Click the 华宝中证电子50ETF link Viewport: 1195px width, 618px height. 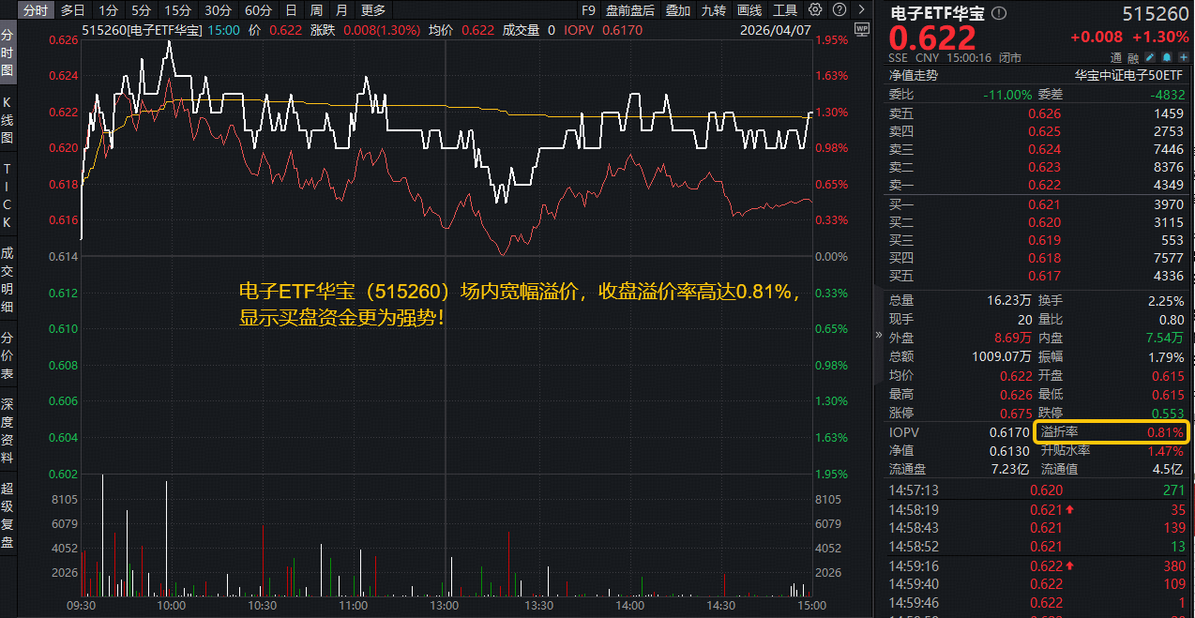[1129, 75]
